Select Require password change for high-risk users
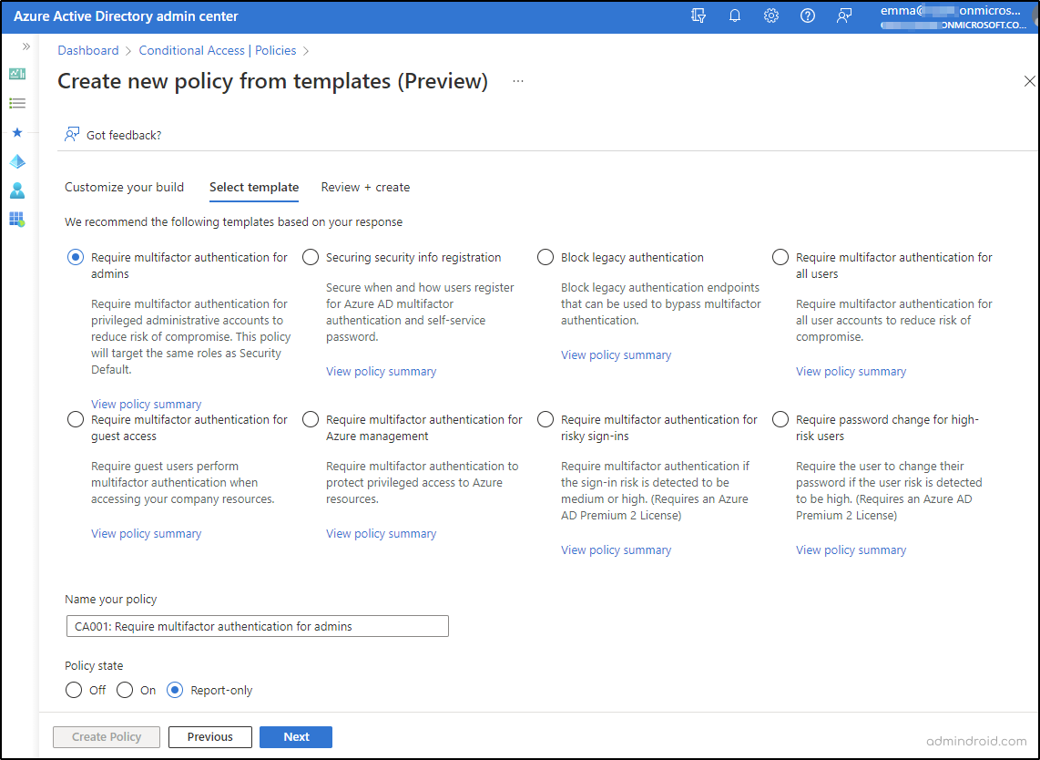1040x760 pixels. click(780, 420)
